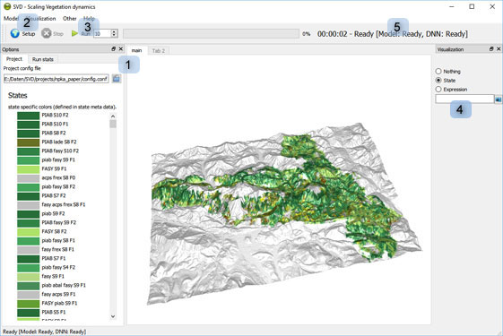The height and width of the screenshot is (336, 503).
Task: Open the Other menu
Action: click(x=70, y=19)
